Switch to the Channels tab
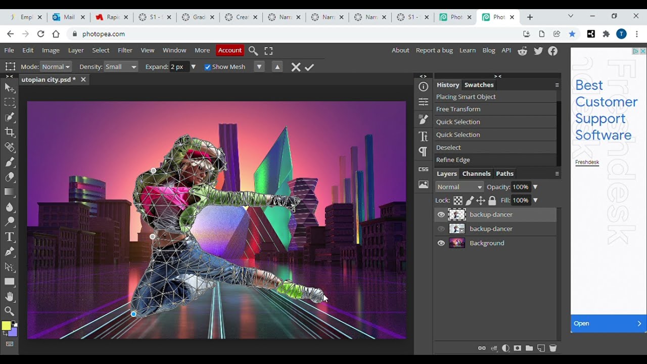 click(476, 173)
